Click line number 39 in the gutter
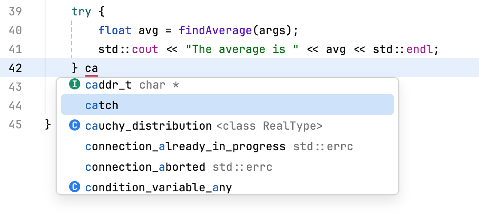Viewport: 479px width, 214px height. [15, 12]
